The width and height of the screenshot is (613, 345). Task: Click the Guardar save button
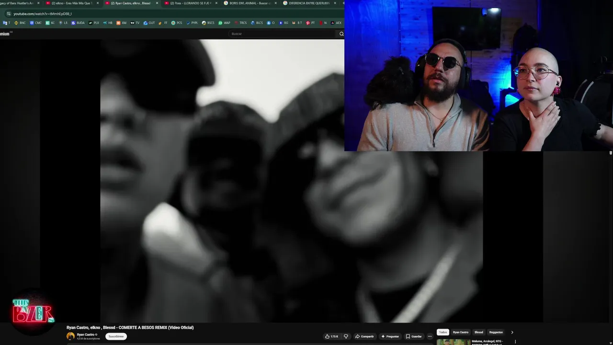[414, 336]
